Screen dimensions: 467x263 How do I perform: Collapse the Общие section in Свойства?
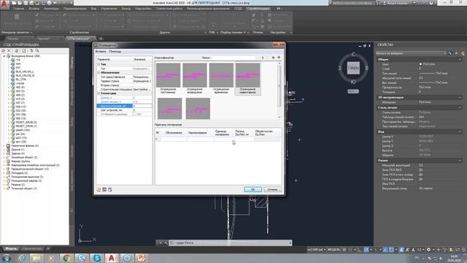pos(460,60)
